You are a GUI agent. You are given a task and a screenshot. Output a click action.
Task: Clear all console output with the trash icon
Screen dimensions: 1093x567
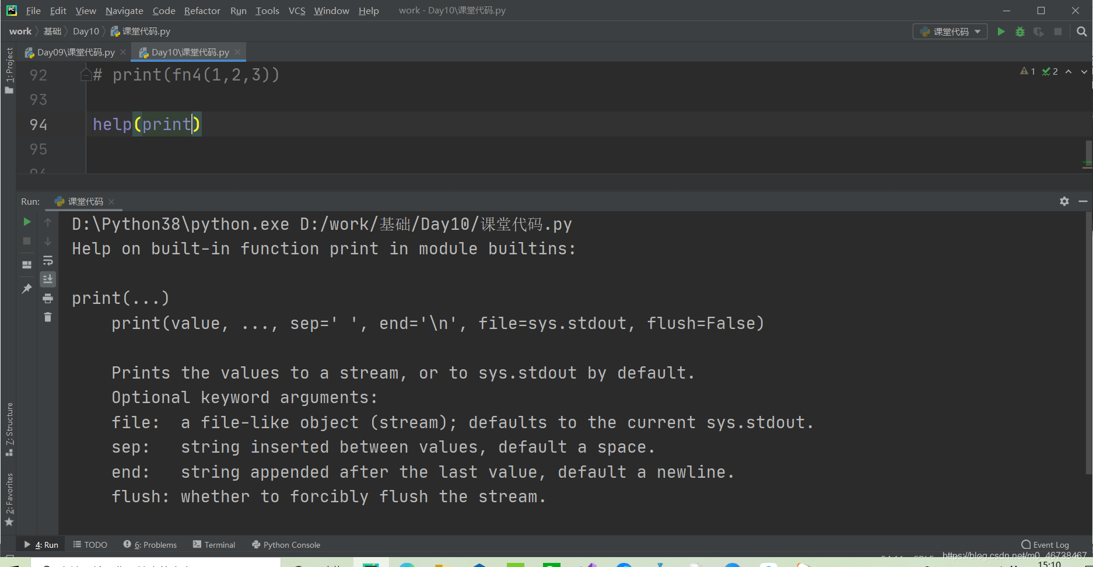(48, 317)
